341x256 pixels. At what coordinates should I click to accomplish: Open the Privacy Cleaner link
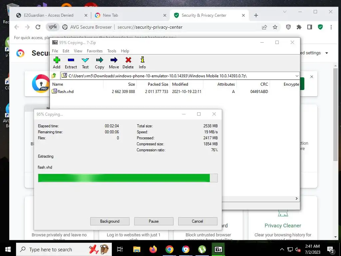(x=283, y=226)
